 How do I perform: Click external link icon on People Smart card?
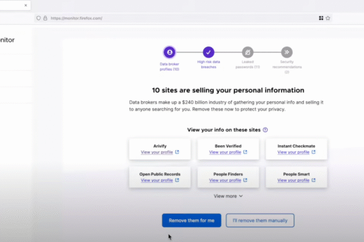(x=313, y=180)
